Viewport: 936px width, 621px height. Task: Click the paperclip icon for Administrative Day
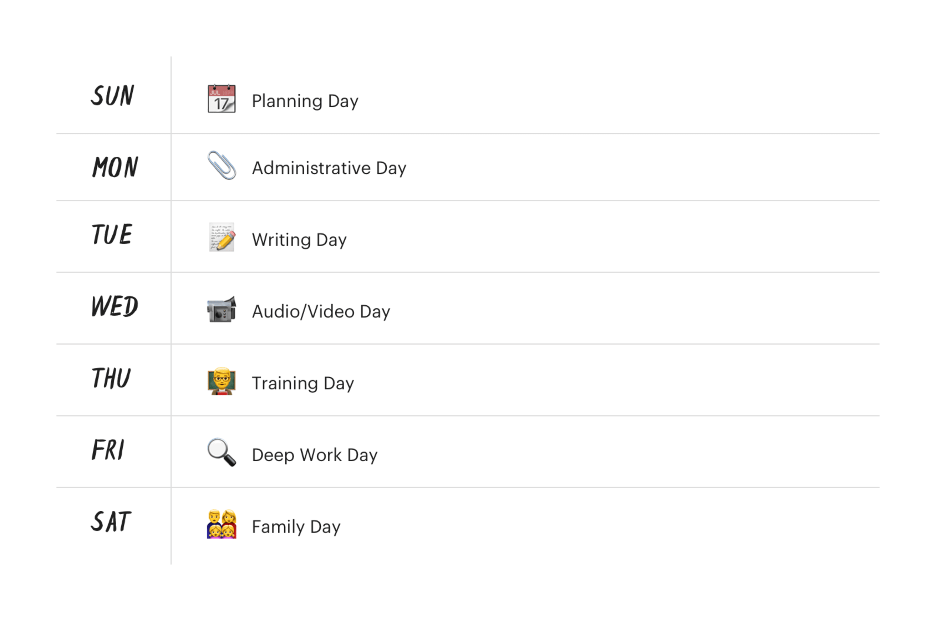click(222, 165)
